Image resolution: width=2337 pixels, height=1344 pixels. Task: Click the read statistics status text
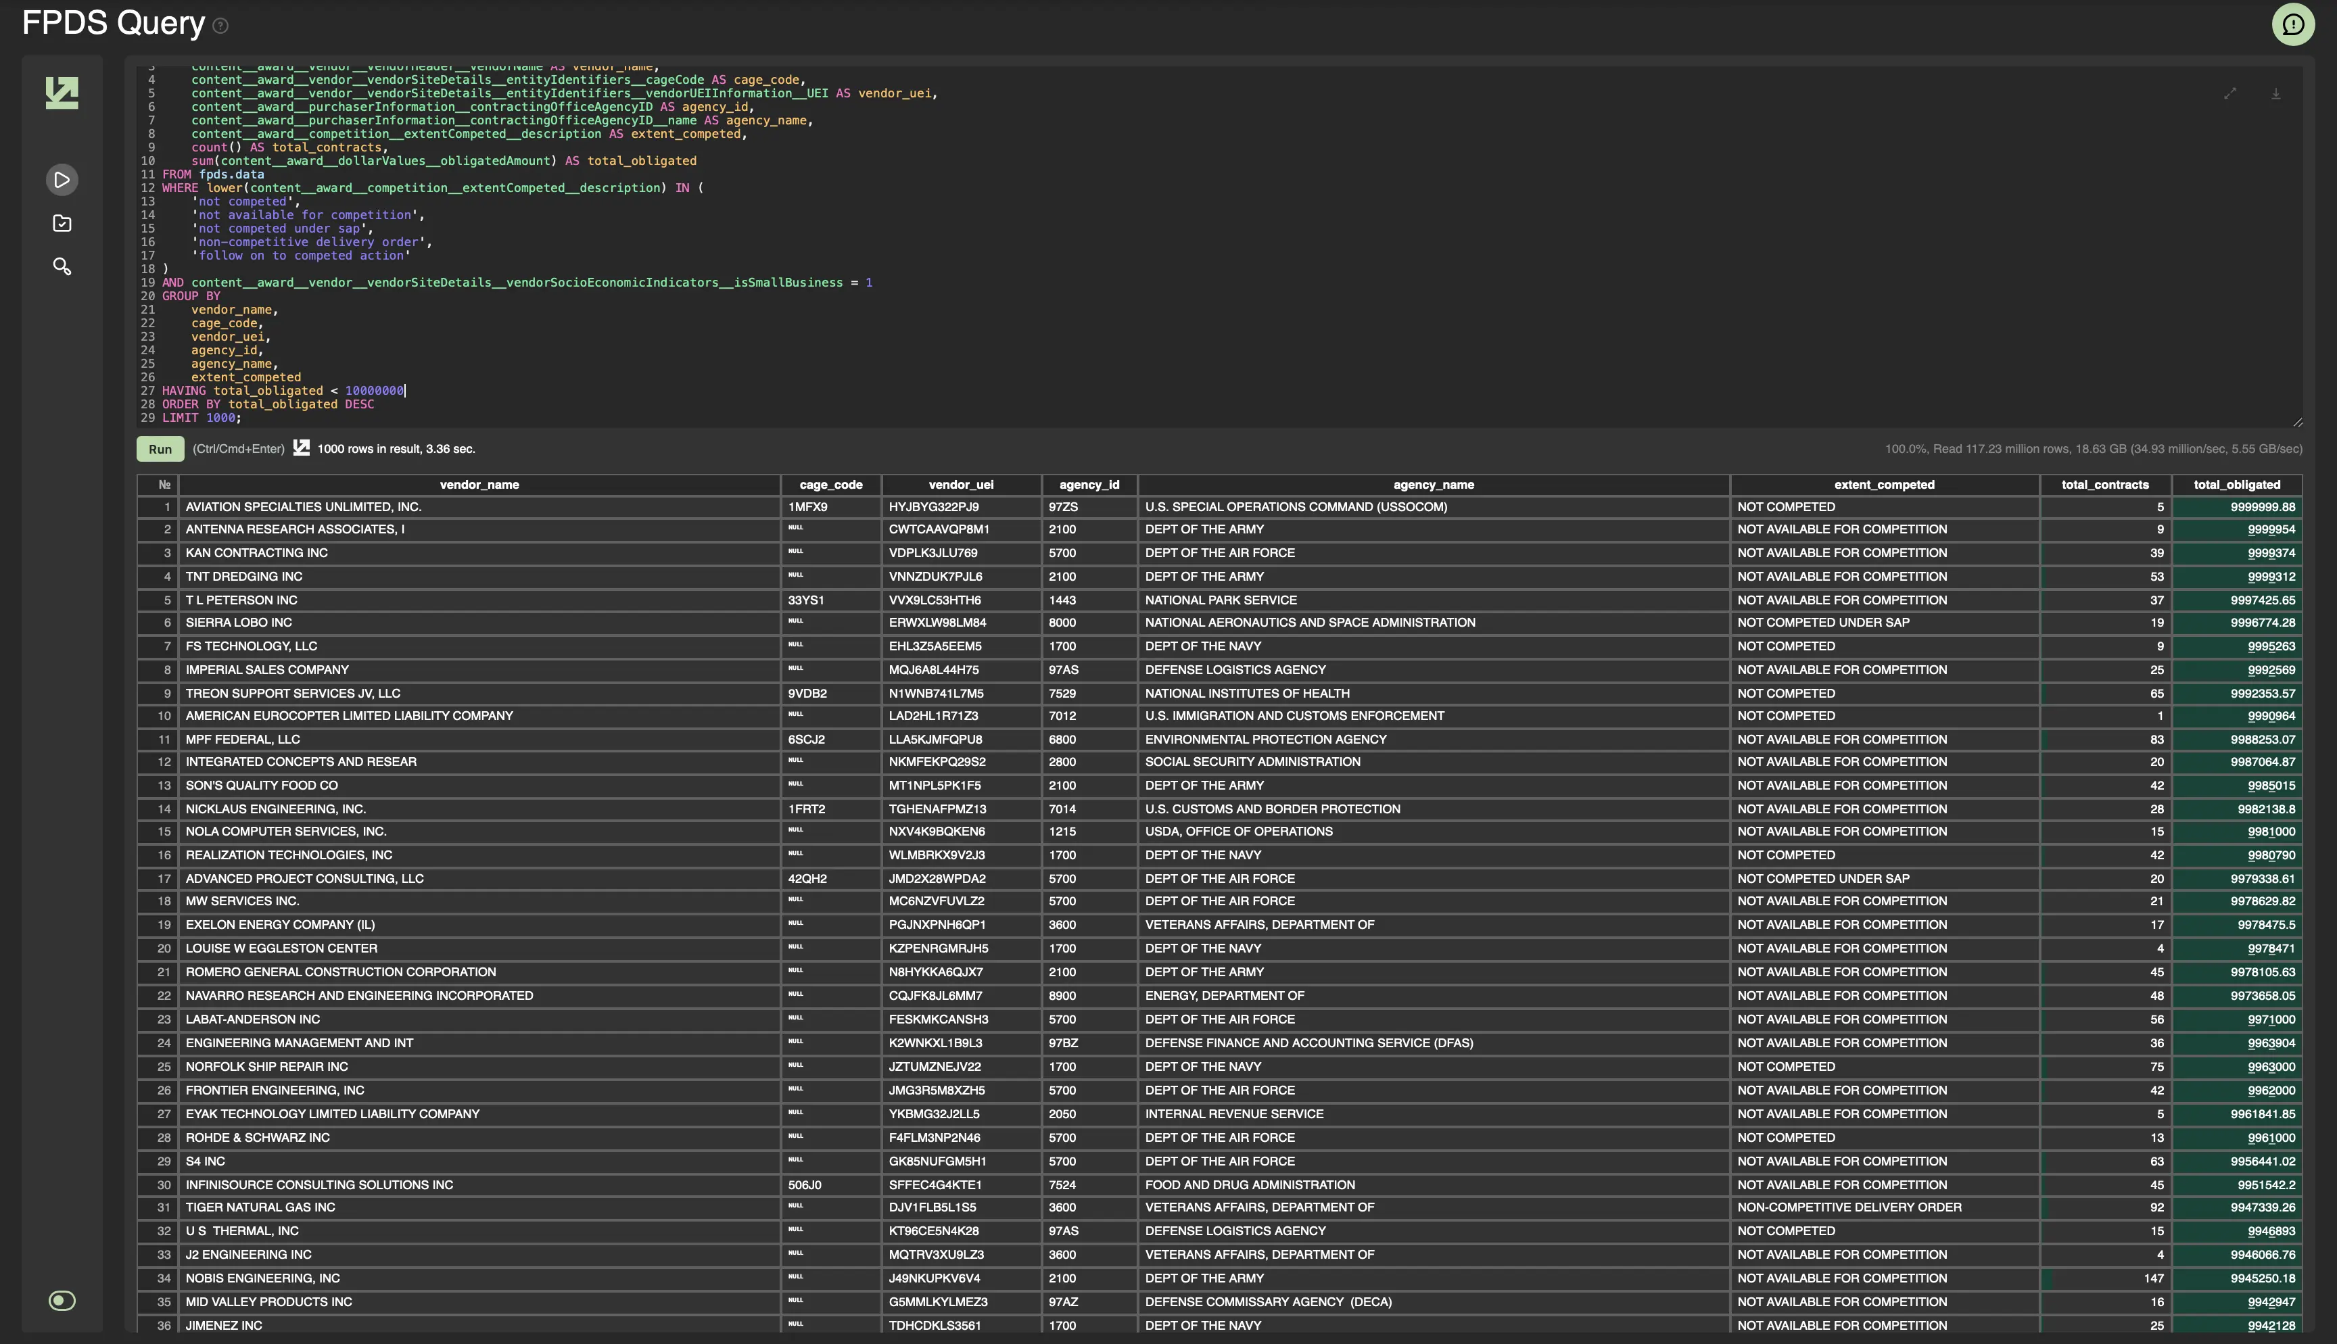pyautogui.click(x=2094, y=449)
